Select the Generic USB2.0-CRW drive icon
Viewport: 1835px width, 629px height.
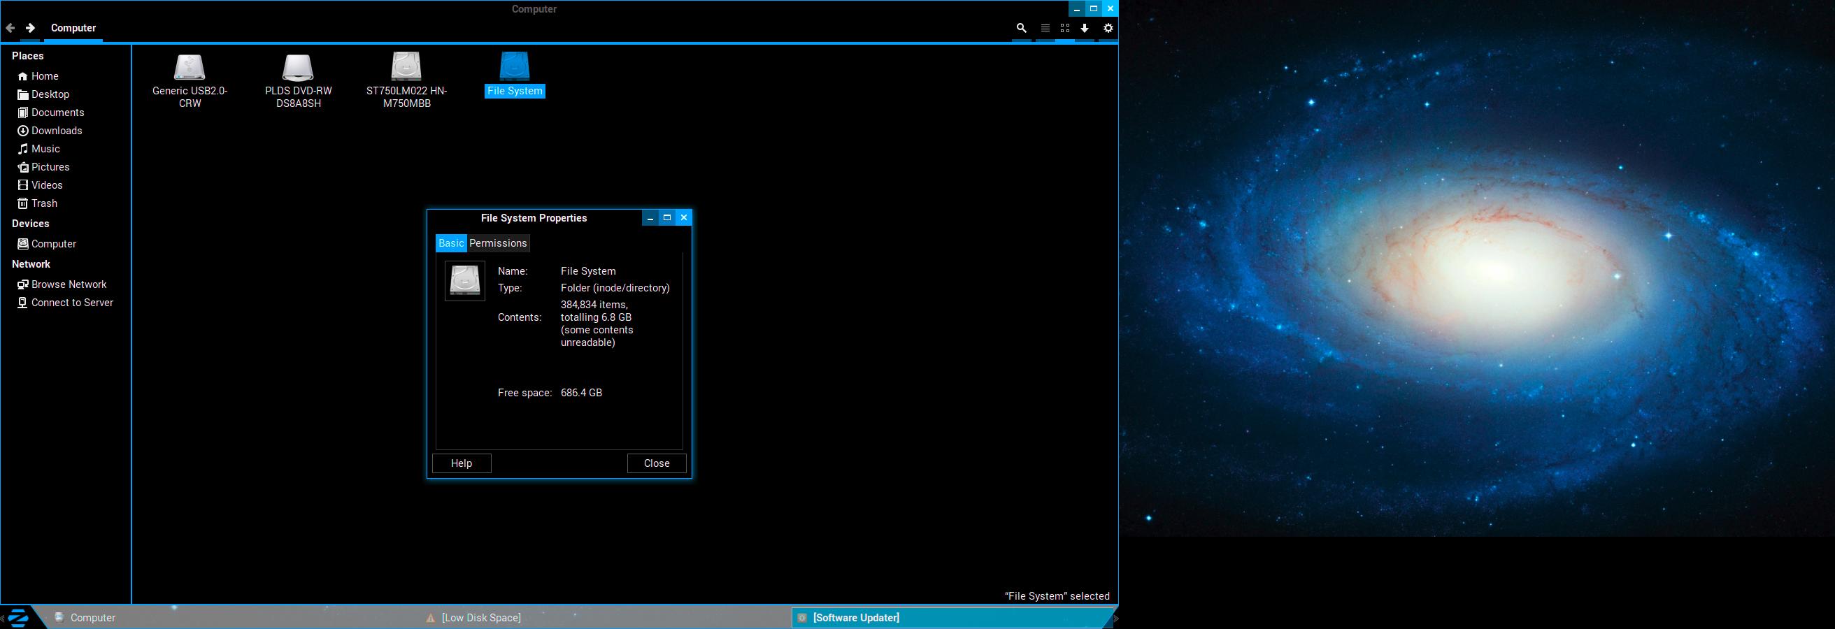pos(190,68)
